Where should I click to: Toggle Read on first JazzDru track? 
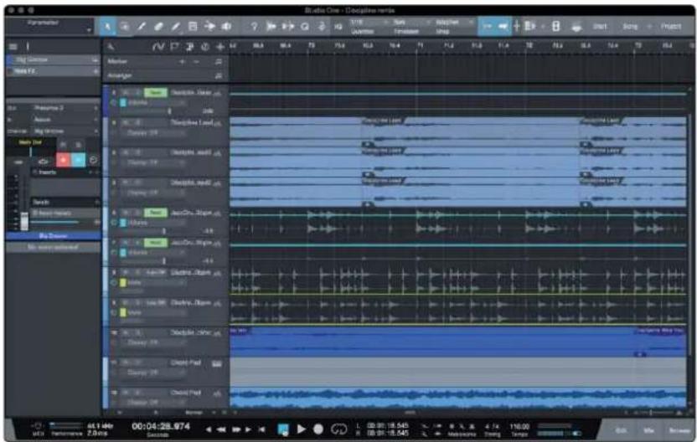[156, 213]
